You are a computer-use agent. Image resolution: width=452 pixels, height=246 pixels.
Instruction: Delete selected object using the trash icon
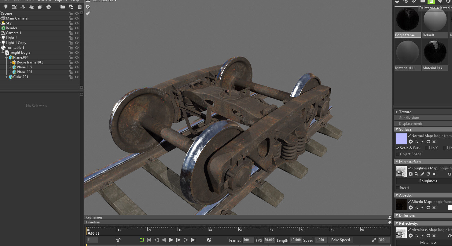pyautogui.click(x=80, y=6)
